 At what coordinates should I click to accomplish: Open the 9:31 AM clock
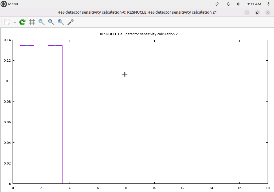pos(254,4)
